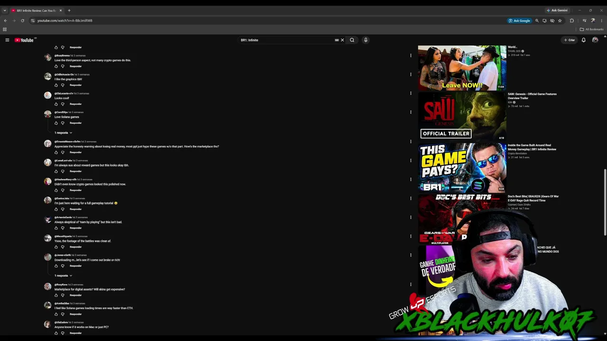This screenshot has height=341, width=607.
Task: Clear the YouTube search box text
Action: 342,40
